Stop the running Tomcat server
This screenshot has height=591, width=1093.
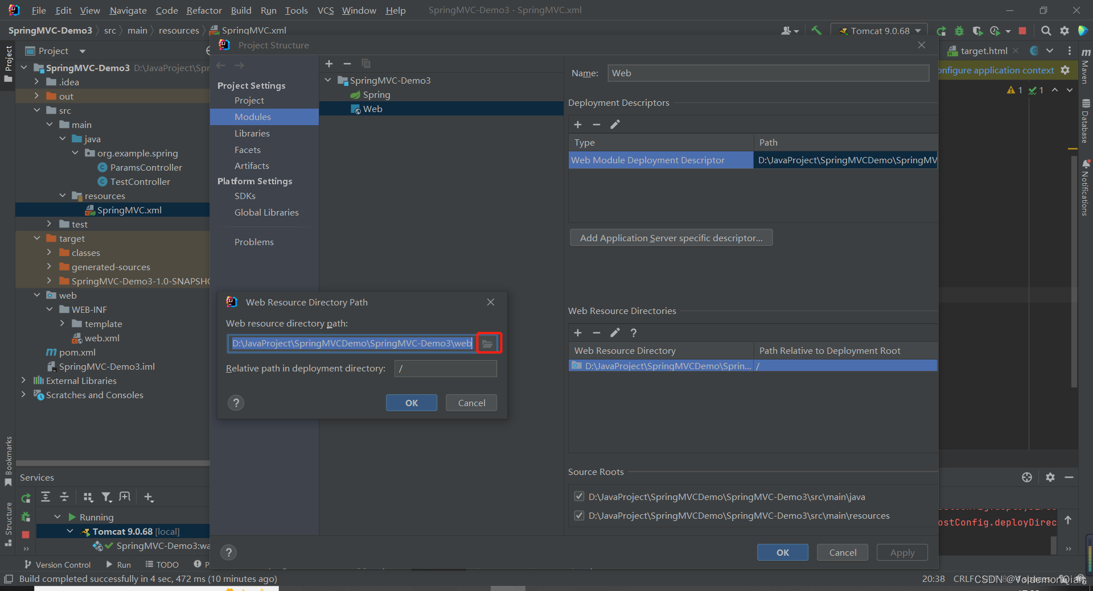[x=1022, y=31]
